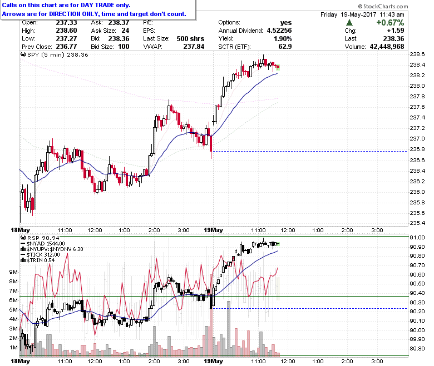Click the Bid Size value 100
Viewport: 434px width, 366px height.
click(x=124, y=47)
